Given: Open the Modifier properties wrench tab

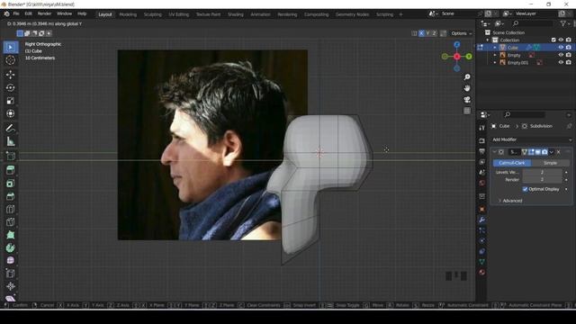Looking at the screenshot, I should (482, 220).
